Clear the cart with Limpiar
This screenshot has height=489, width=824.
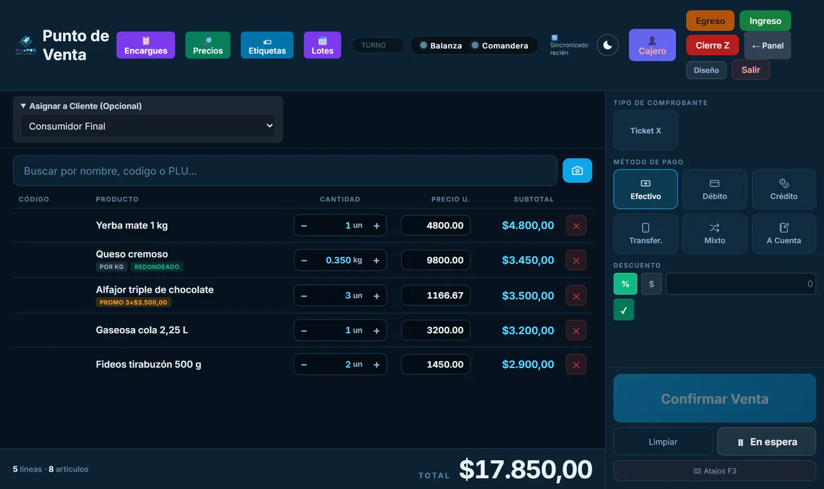663,441
